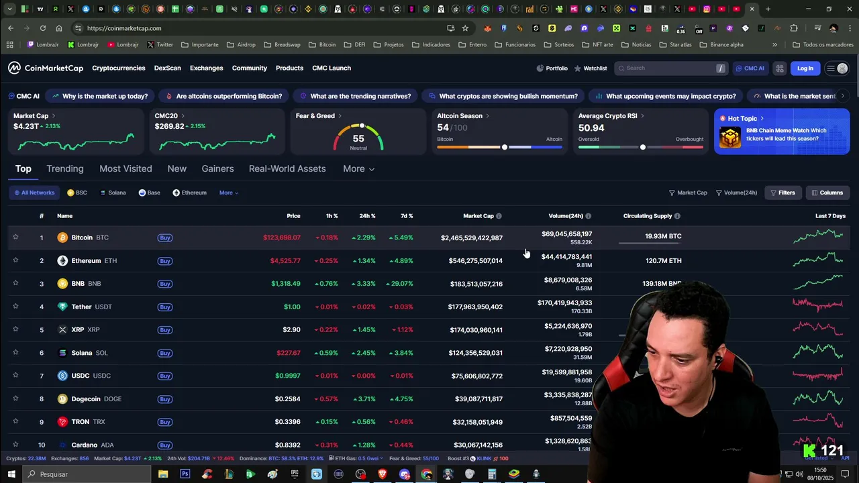This screenshot has height=483, width=859.
Task: Add Tether to watchlist star
Action: pos(15,307)
